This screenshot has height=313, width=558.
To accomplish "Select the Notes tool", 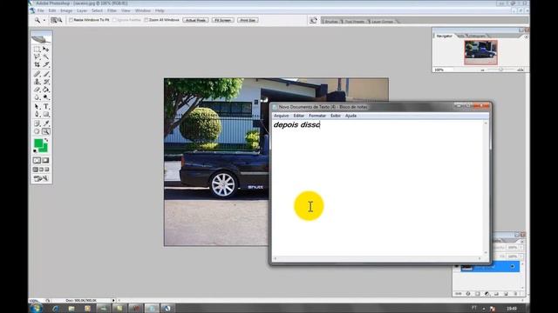I will click(37, 123).
